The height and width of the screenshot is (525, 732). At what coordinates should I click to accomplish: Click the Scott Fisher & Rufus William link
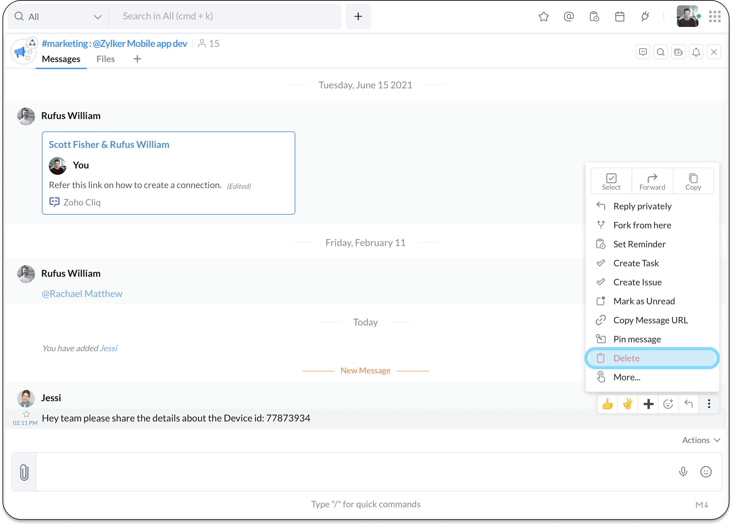click(x=109, y=144)
